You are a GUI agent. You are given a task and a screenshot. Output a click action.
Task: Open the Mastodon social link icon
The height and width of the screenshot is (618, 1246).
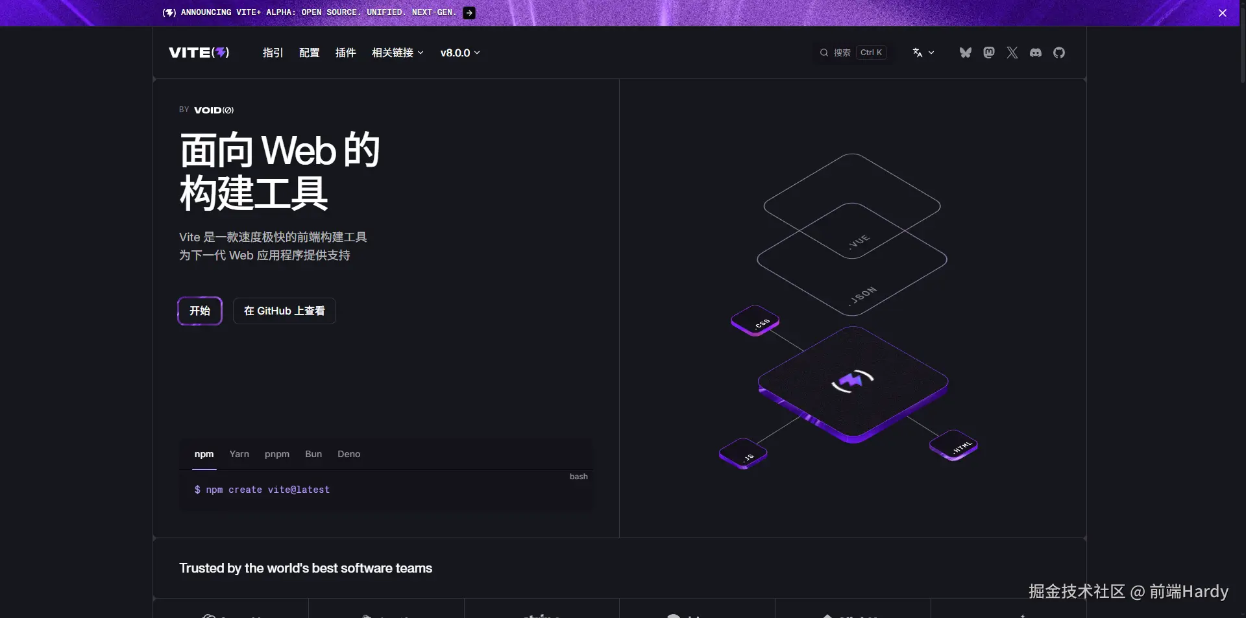(989, 53)
